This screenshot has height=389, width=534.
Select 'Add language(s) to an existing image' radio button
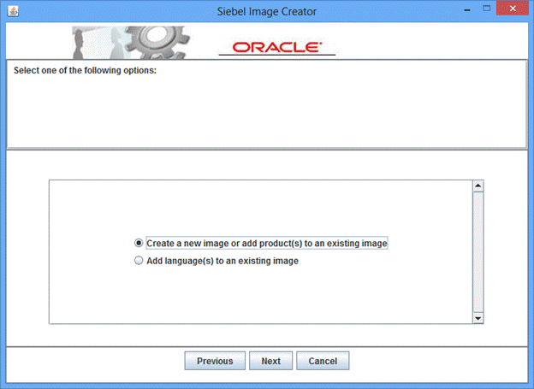point(139,261)
